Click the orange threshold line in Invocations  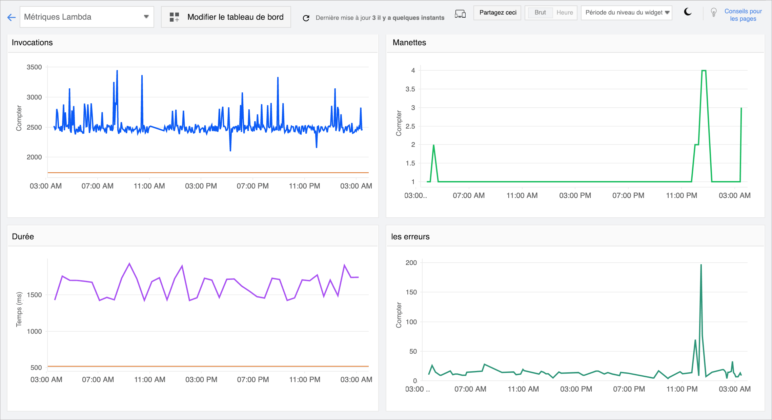(203, 172)
